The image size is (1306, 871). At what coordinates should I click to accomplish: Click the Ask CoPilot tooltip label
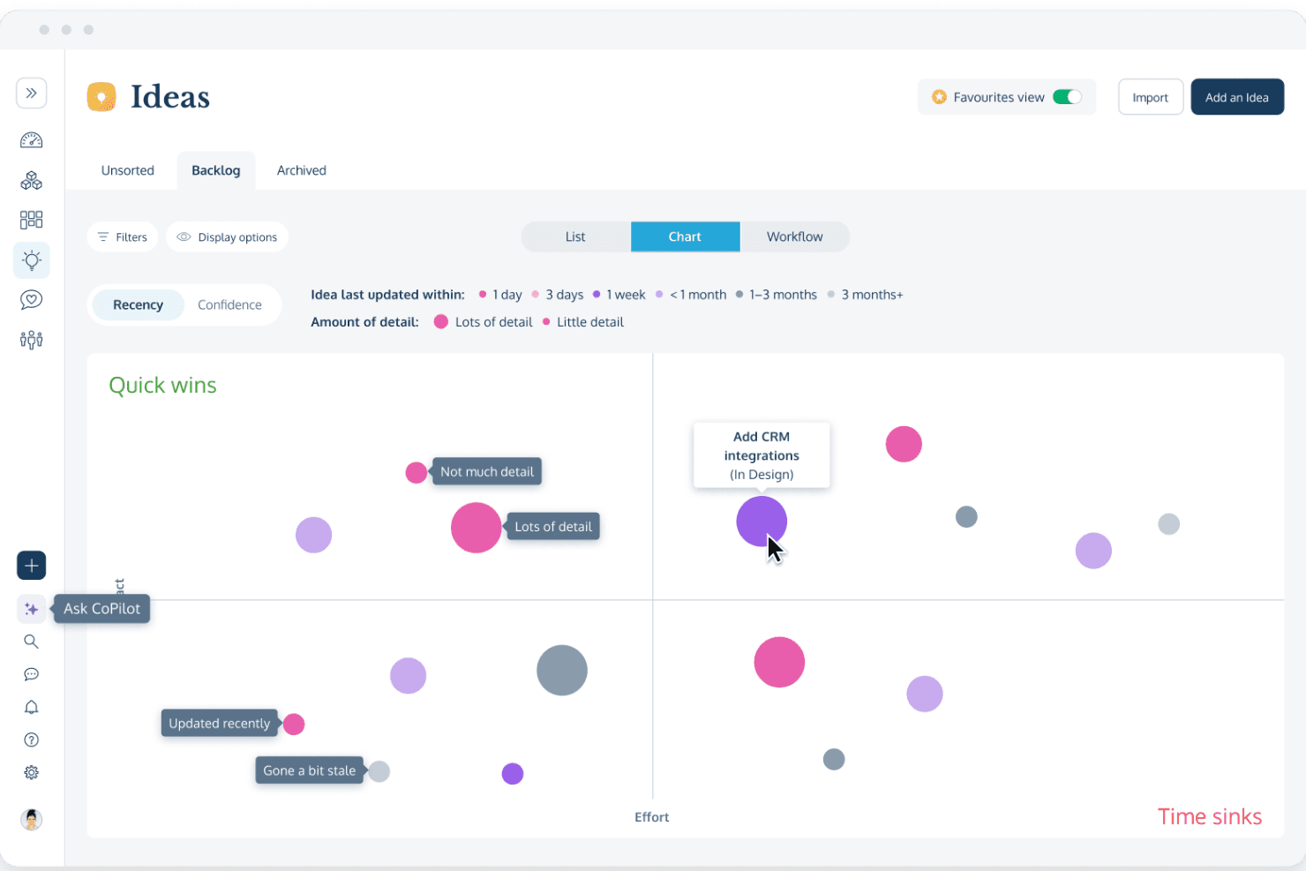click(102, 609)
